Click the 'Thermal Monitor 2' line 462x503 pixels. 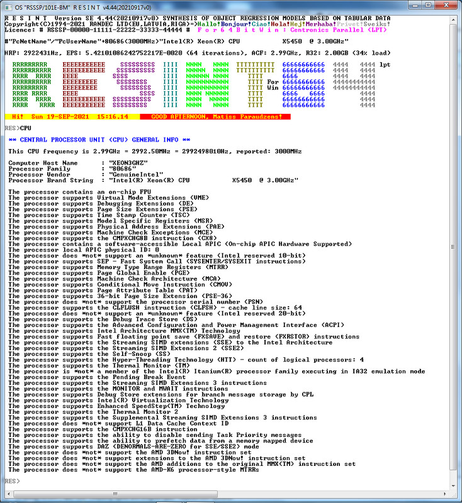coord(93,412)
